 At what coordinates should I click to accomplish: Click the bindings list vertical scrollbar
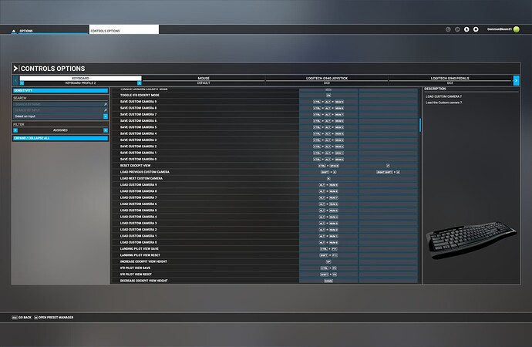[x=420, y=125]
